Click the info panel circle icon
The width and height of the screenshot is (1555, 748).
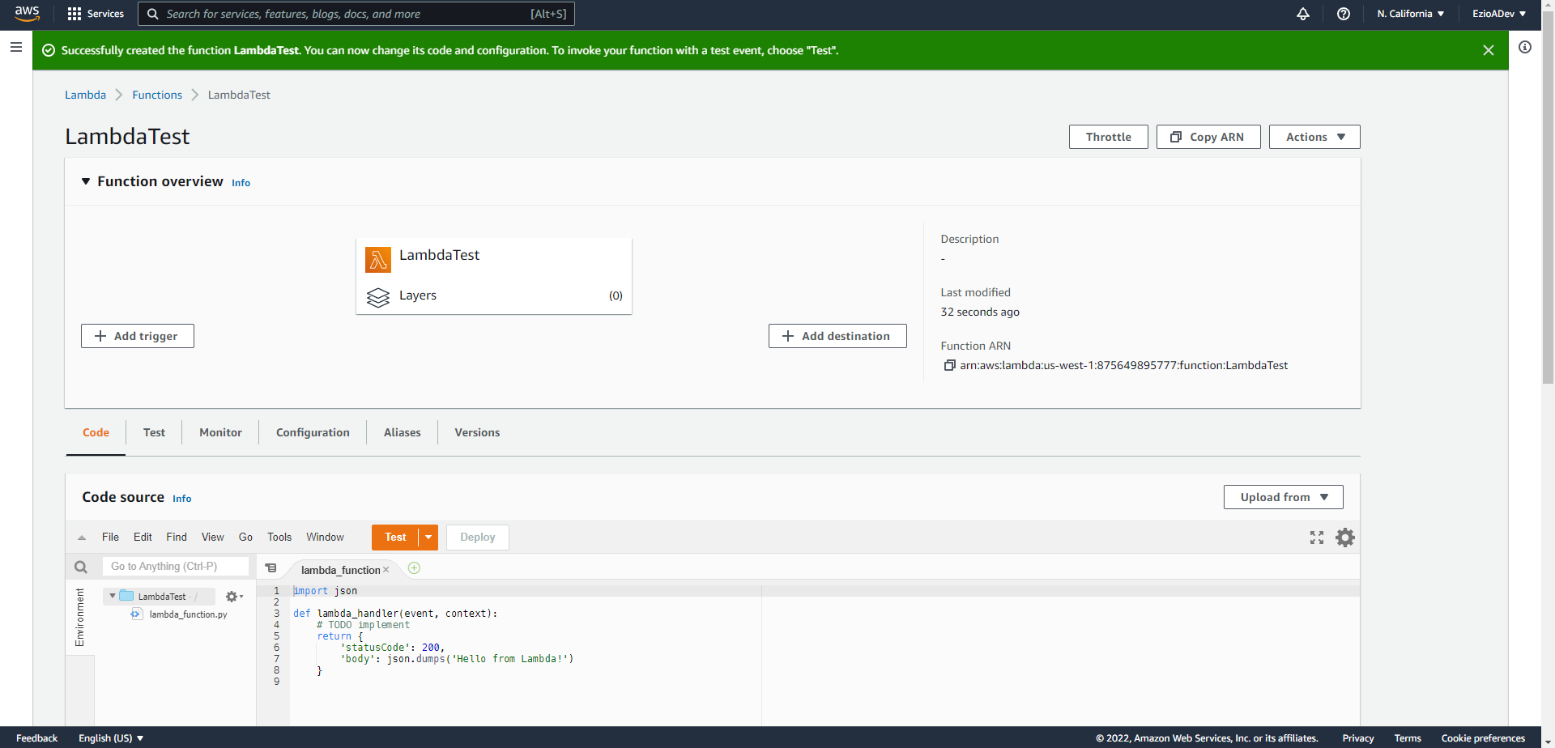1525,47
